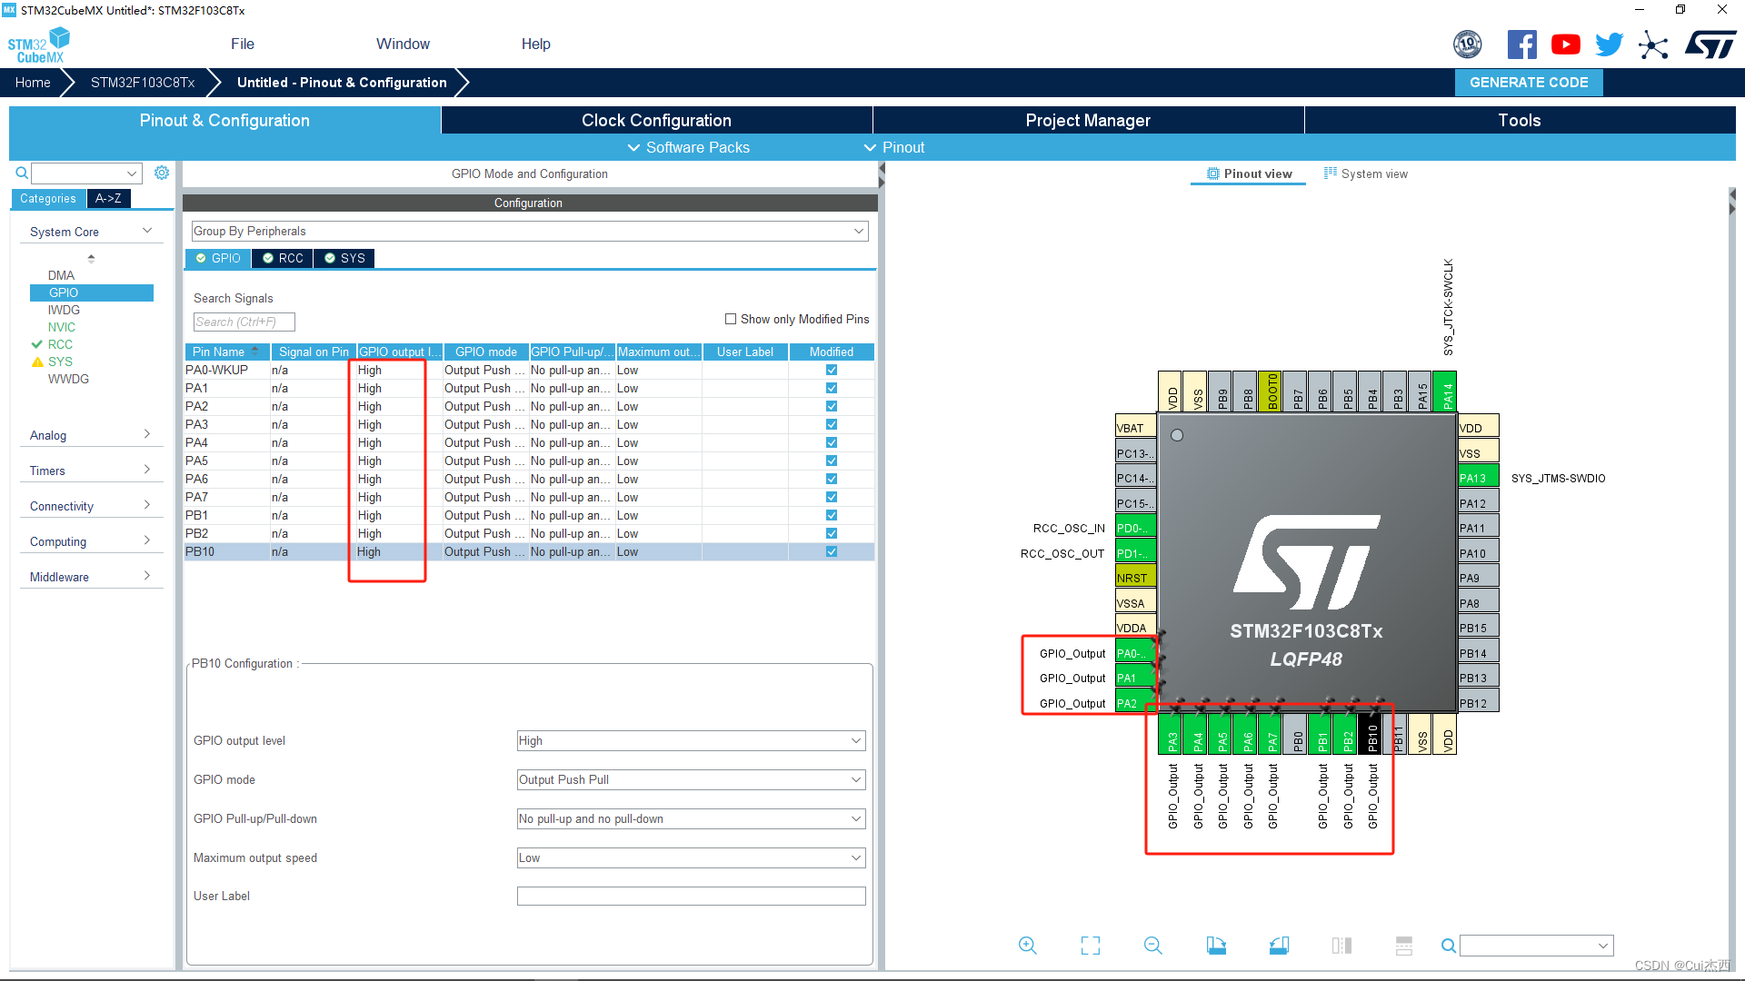Open the GPIO Pull-up/Pull-down dropdown
1745x981 pixels.
[691, 819]
